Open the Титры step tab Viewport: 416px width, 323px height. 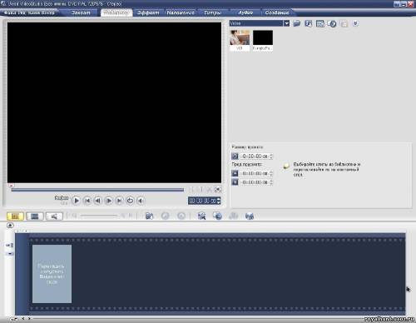212,12
